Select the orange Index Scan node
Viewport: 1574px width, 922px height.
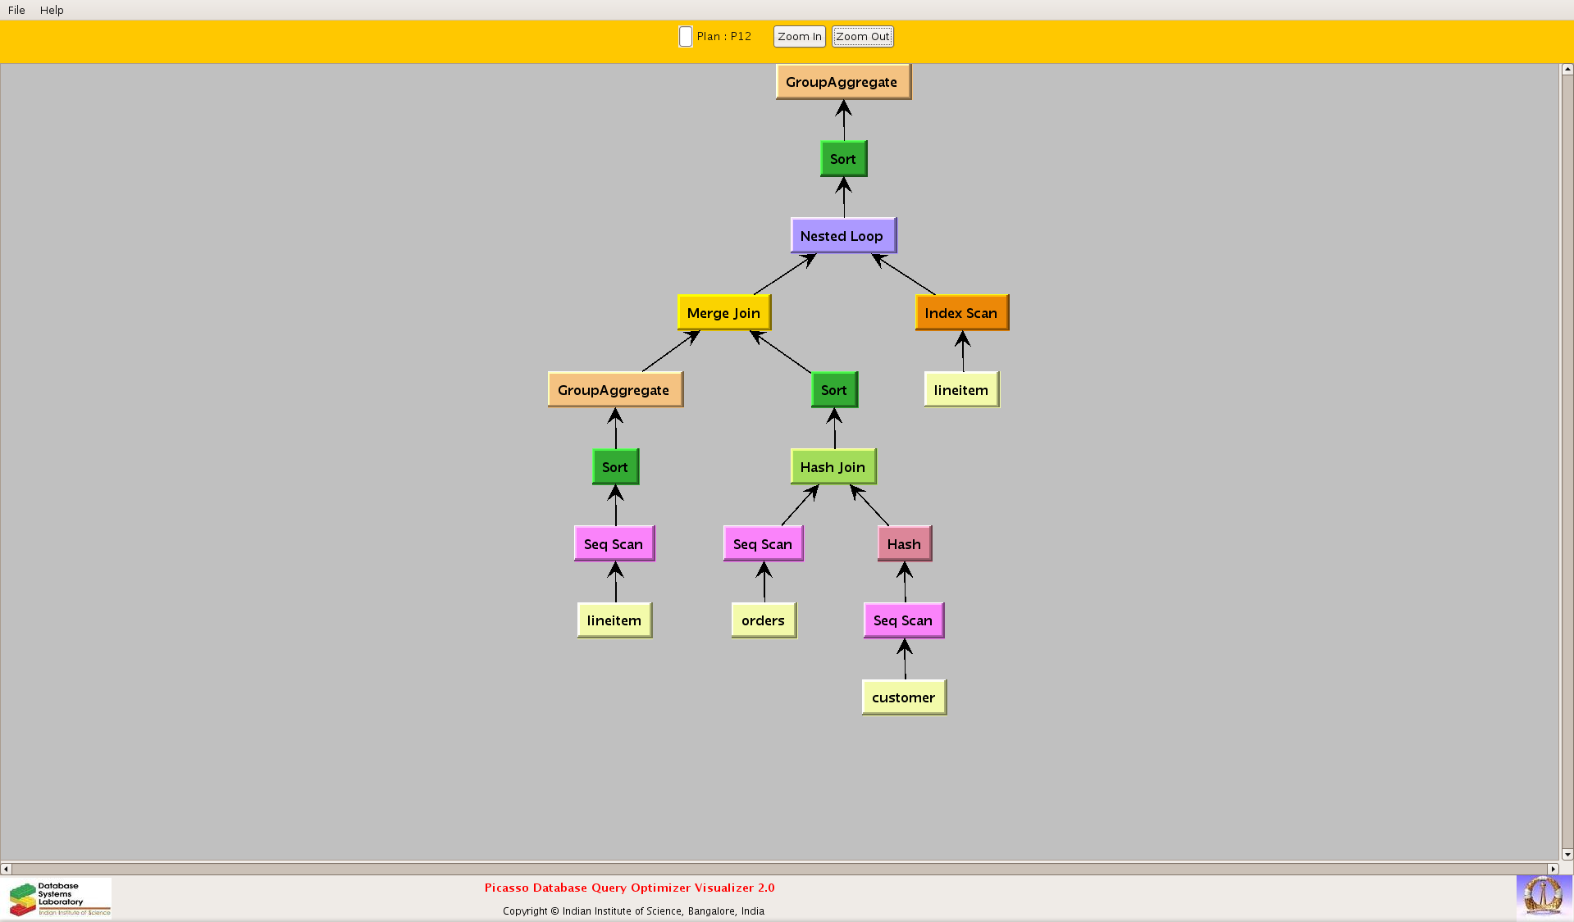[961, 313]
